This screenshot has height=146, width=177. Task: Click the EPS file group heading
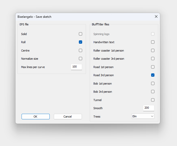pos(24,24)
